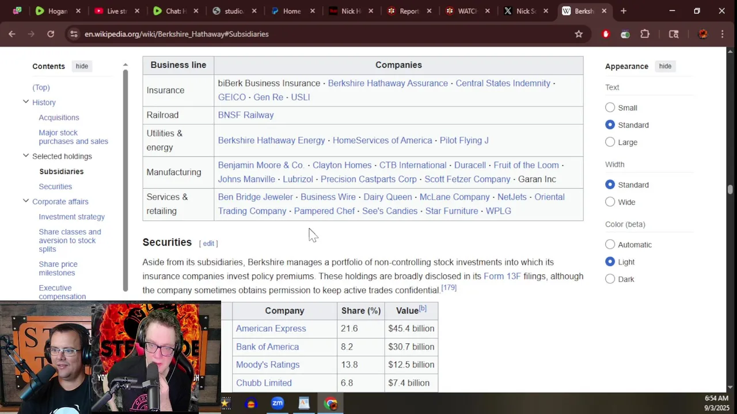Open the WordPad document icon in taskbar

[304, 403]
